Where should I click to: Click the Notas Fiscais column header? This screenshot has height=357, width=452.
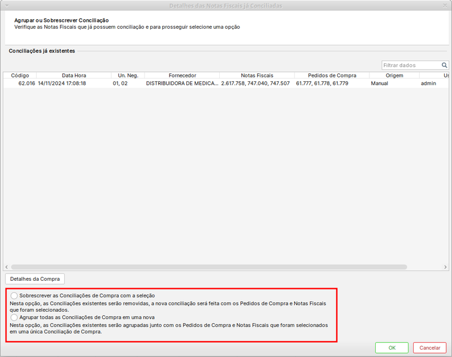257,75
